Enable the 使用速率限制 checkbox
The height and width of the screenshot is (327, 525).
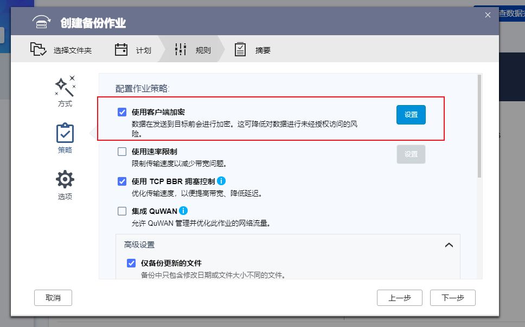pyautogui.click(x=122, y=152)
